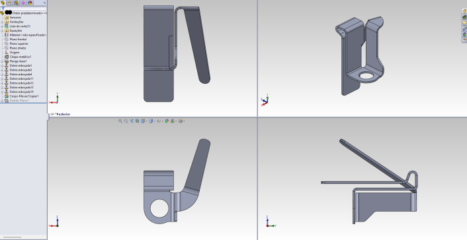The height and width of the screenshot is (240, 467).
Task: Select Dobra esboçada1 feature
Action: click(x=21, y=66)
